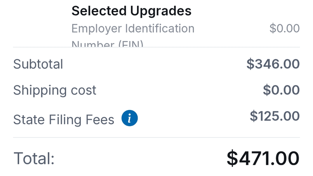
Task: Click the EIN upgrade $0.00 price
Action: pos(284,28)
